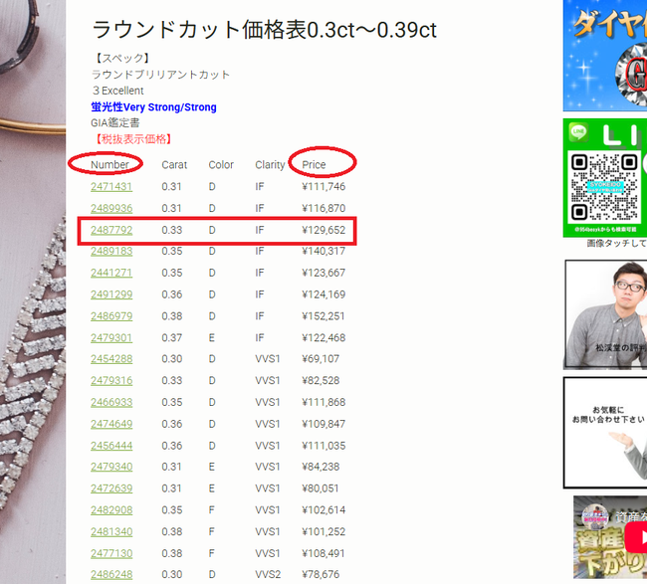This screenshot has width=647, height=584.
Task: Click the LINE logo icon
Action: (x=578, y=132)
